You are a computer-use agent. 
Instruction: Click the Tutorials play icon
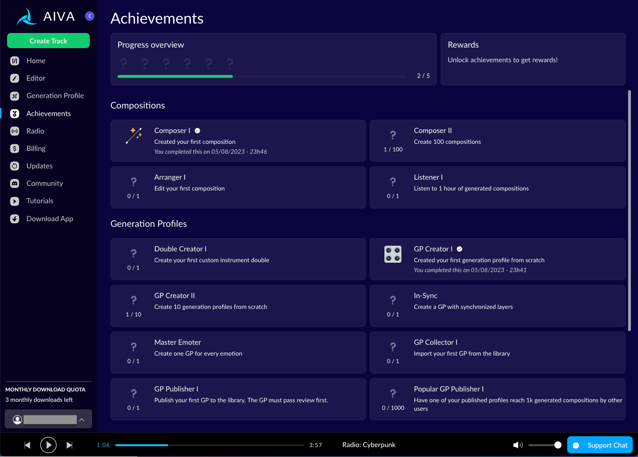(15, 201)
